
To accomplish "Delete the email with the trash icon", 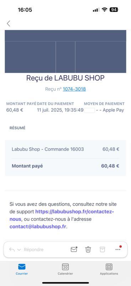I will click(x=88, y=249).
